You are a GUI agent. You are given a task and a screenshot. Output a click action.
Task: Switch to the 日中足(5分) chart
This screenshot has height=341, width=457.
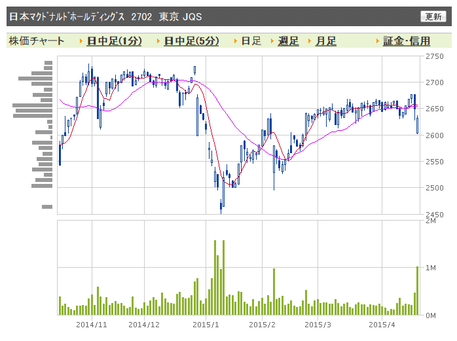(191, 41)
